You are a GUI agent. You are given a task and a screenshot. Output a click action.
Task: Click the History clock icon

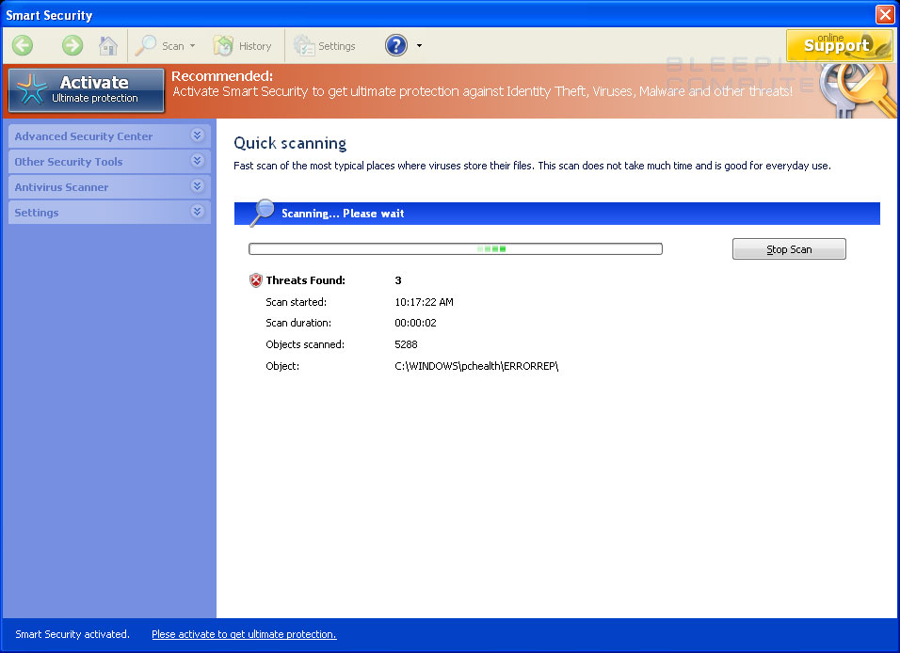point(223,45)
